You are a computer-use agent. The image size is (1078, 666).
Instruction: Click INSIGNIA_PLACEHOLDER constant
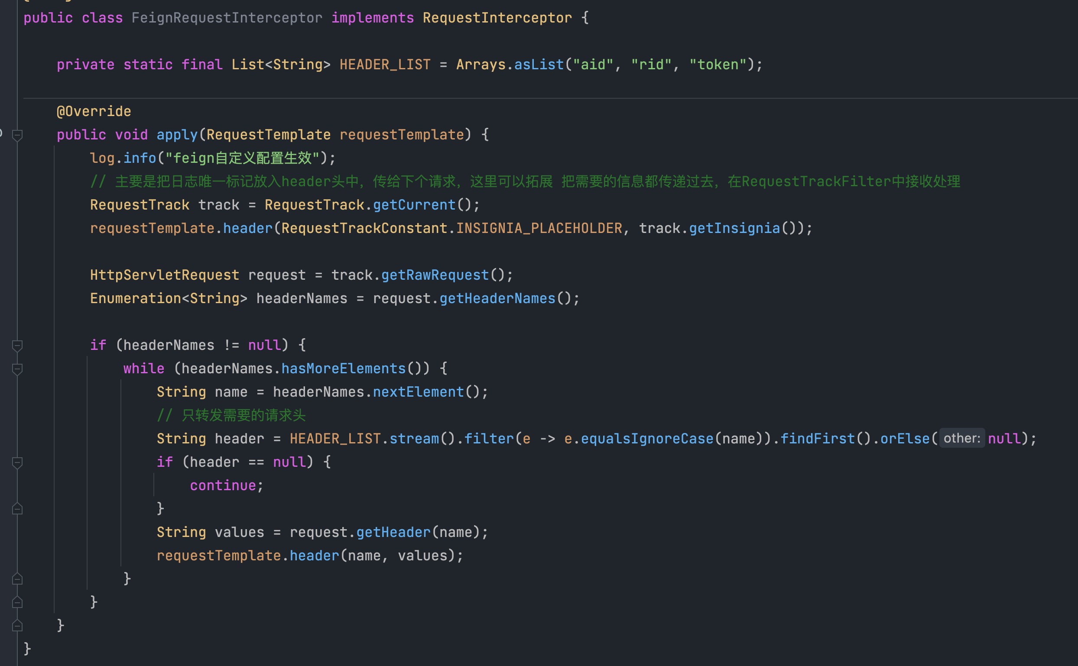(x=539, y=228)
